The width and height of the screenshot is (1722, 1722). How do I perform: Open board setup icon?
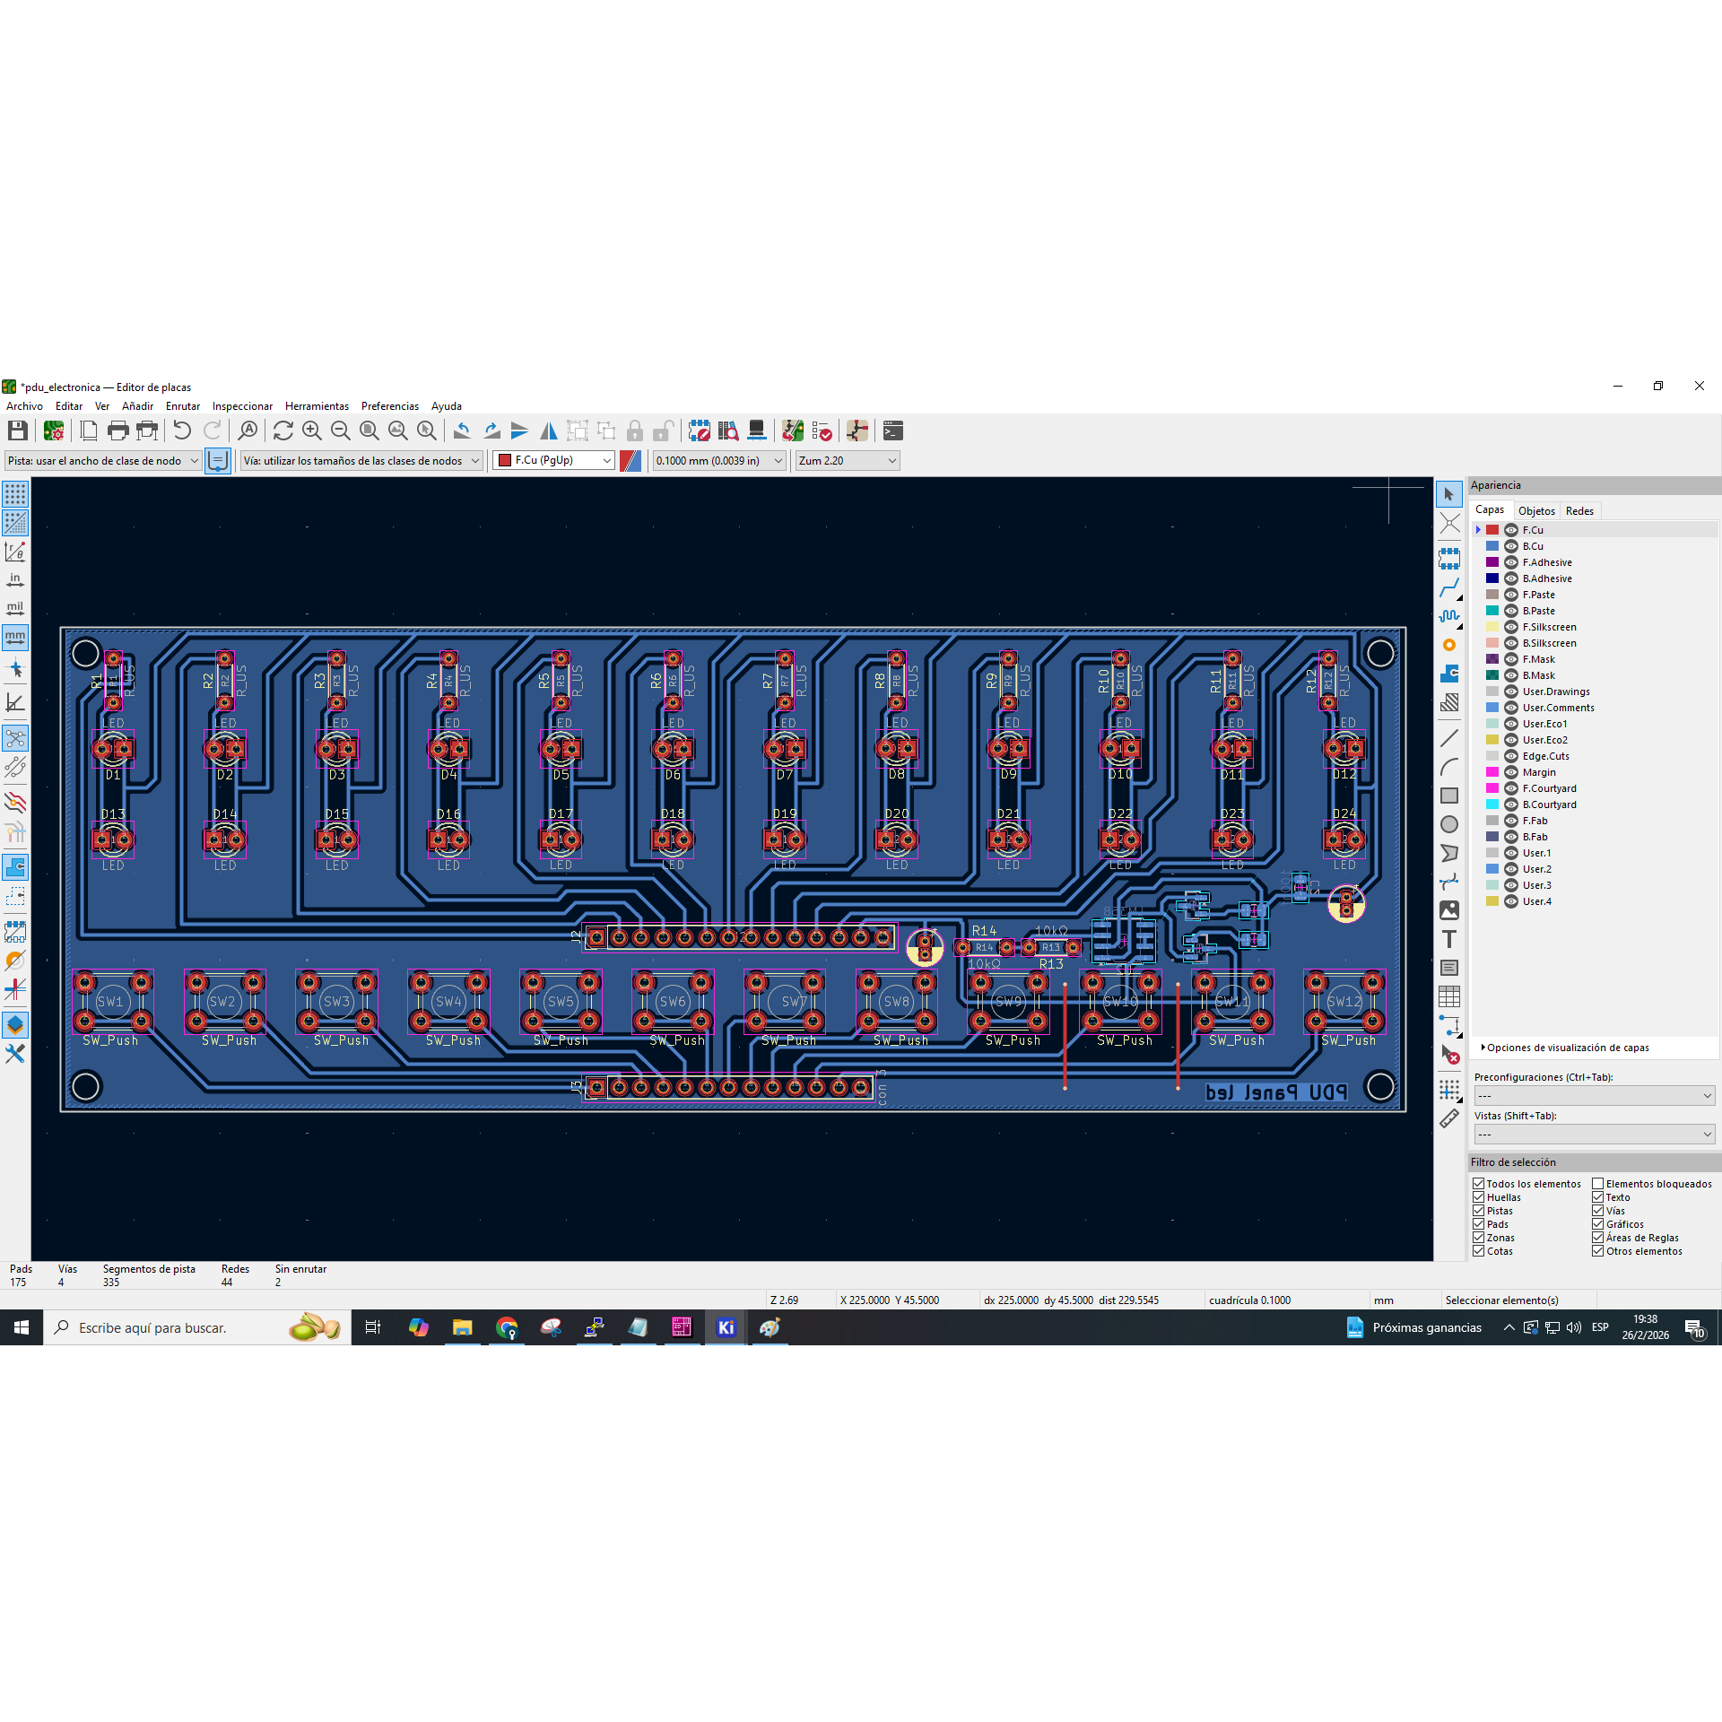(x=54, y=430)
